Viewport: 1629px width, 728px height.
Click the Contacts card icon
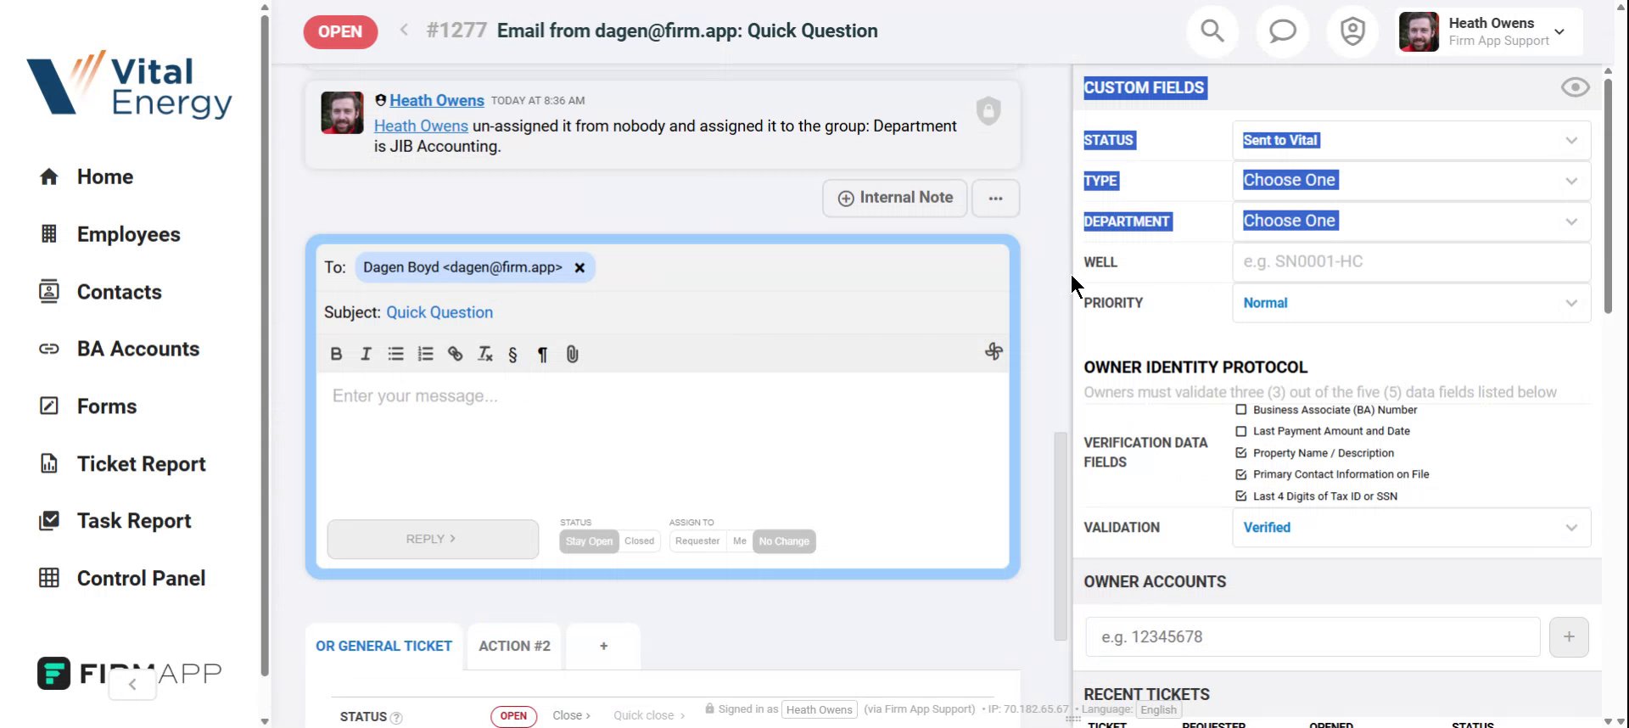(49, 291)
